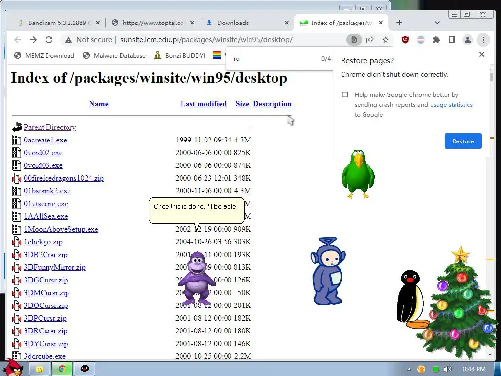Sort the listing by Size

[x=242, y=104]
